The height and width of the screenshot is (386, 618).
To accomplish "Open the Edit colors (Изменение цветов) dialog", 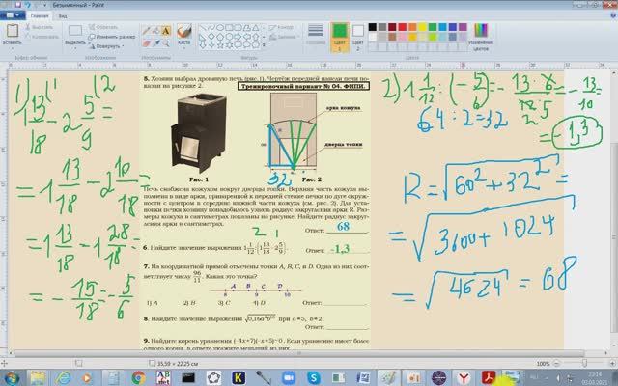I will pos(480,32).
